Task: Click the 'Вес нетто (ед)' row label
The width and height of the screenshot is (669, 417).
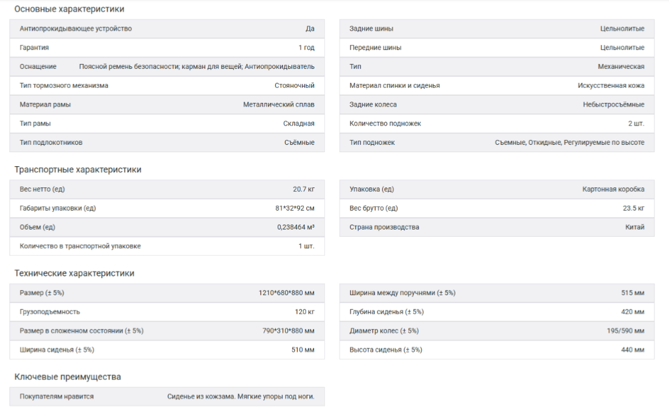Action: (42, 189)
